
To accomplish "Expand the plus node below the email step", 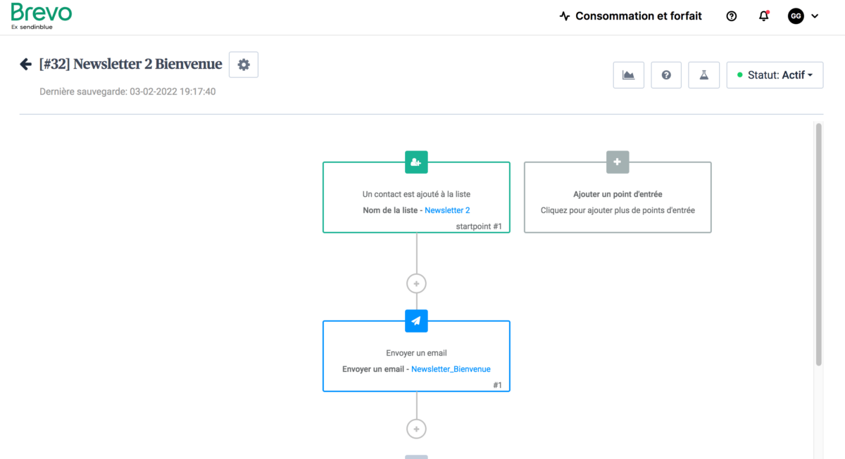I will pos(416,428).
